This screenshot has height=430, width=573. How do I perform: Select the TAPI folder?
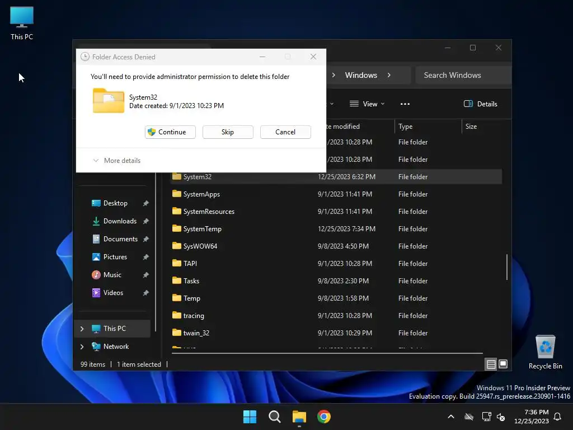pos(185,264)
